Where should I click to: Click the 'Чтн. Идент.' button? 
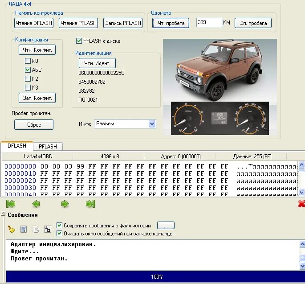(97, 63)
